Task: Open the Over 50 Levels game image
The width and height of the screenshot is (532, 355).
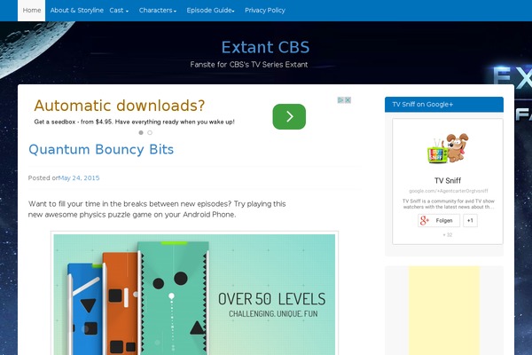Action: click(194, 294)
